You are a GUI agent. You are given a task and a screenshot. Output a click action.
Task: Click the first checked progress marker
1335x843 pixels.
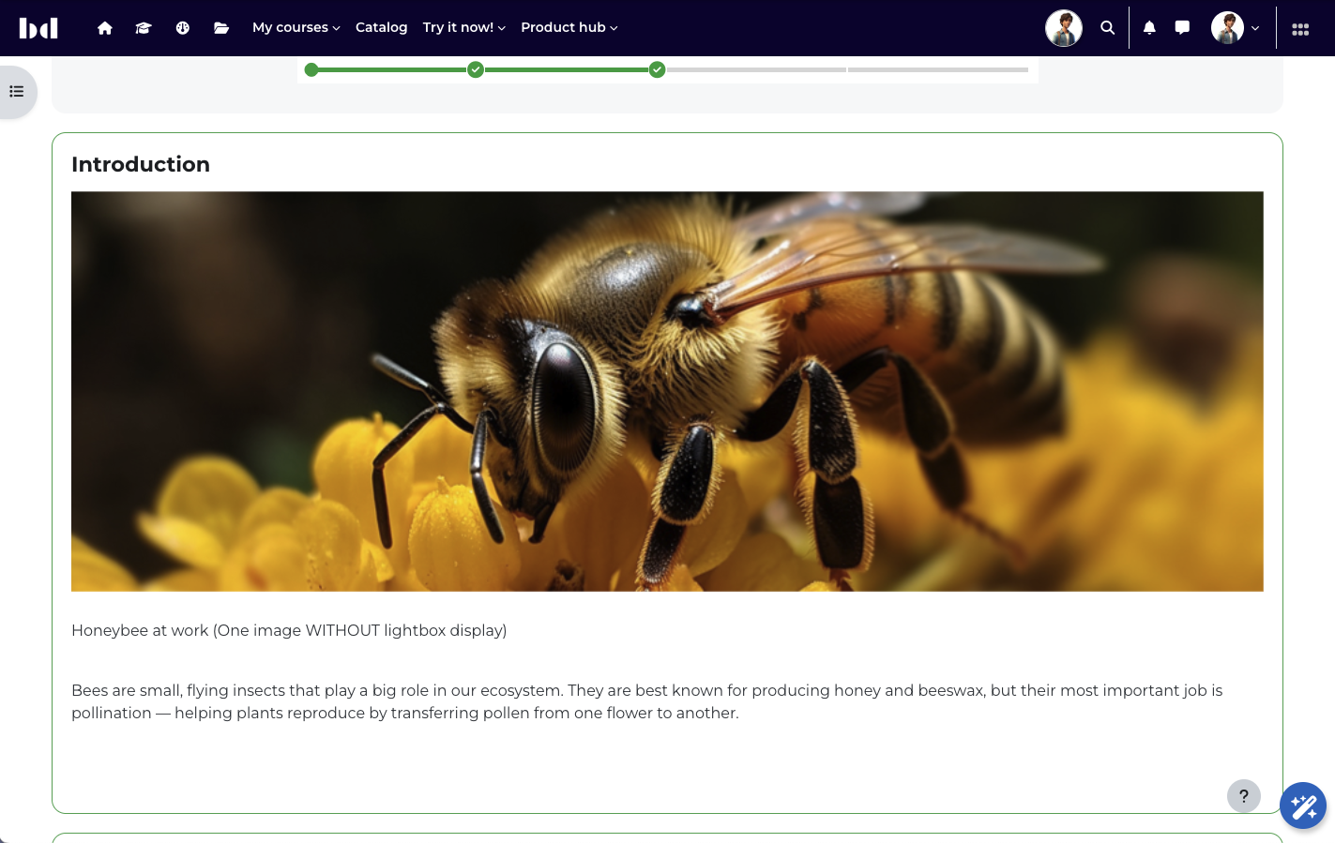(x=476, y=69)
